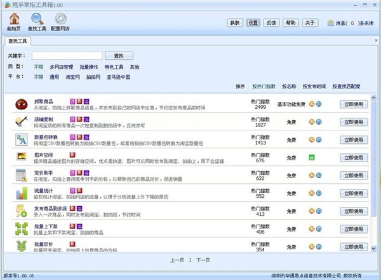The height and width of the screenshot is (280, 381).
Task: Click the 批量改价 yen icon
Action: click(22, 246)
